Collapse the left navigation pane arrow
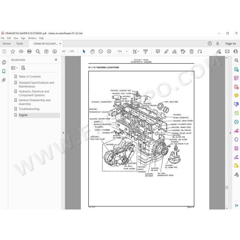 click(63, 133)
